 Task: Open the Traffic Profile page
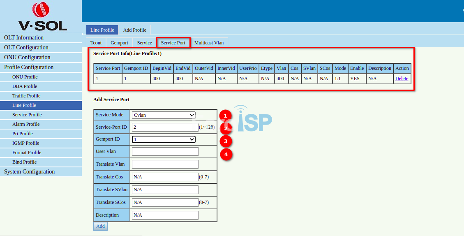pos(26,96)
